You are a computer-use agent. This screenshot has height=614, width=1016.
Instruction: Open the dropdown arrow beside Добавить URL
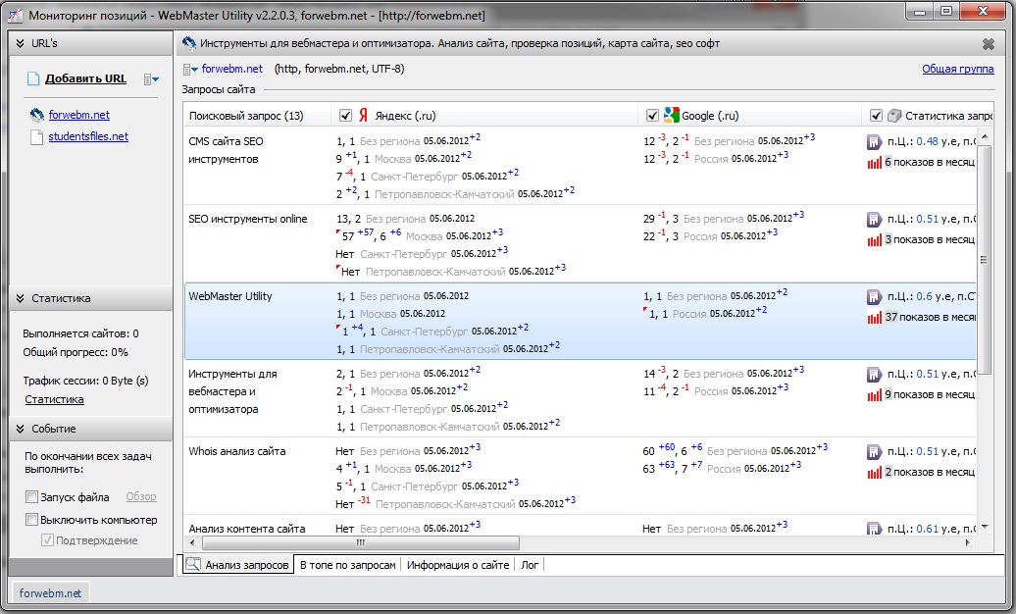[x=151, y=79]
